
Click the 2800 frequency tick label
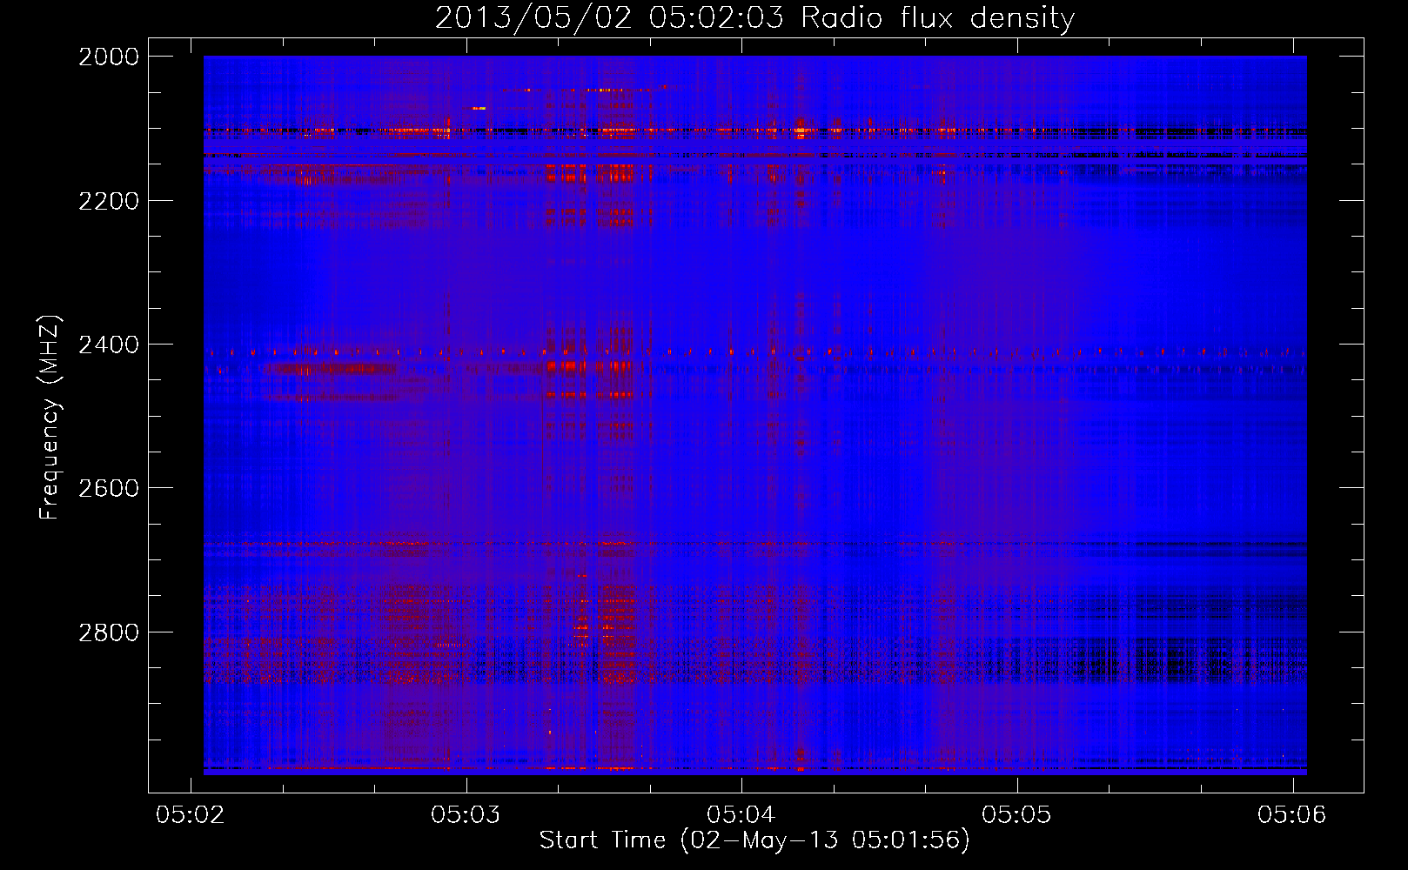tap(109, 632)
